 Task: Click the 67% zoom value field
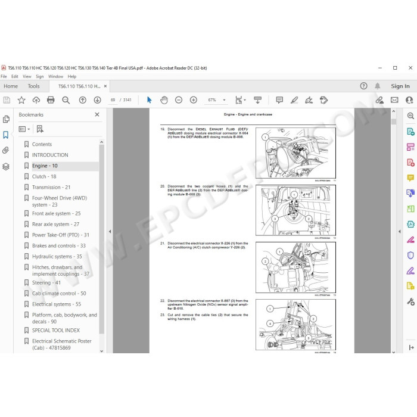(212, 100)
